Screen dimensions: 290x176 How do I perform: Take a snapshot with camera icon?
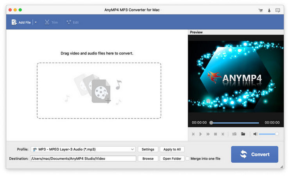tap(235, 134)
